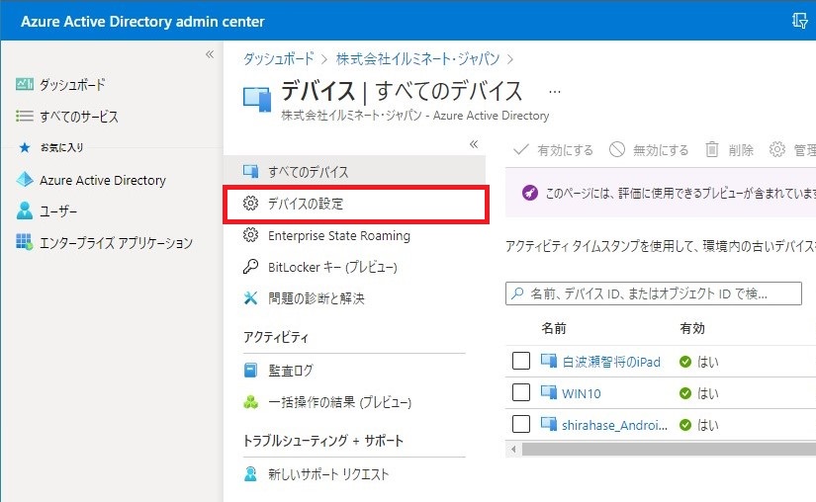The image size is (816, 502).
Task: Click the 一括操作の結果 green icon
Action: pos(250,402)
